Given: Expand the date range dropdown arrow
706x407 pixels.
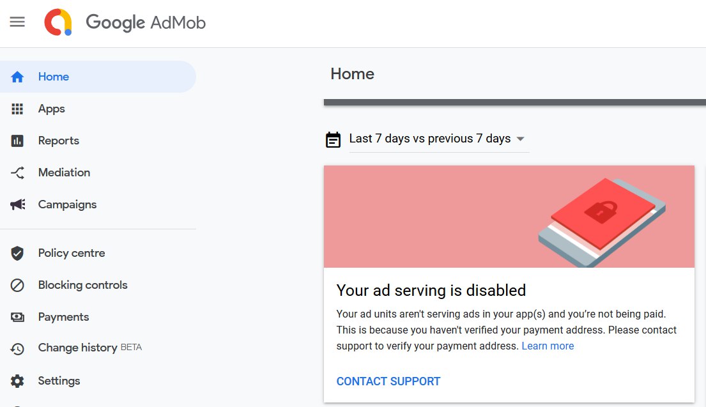Looking at the screenshot, I should click(521, 139).
